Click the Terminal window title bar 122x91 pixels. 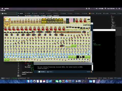tap(104, 30)
